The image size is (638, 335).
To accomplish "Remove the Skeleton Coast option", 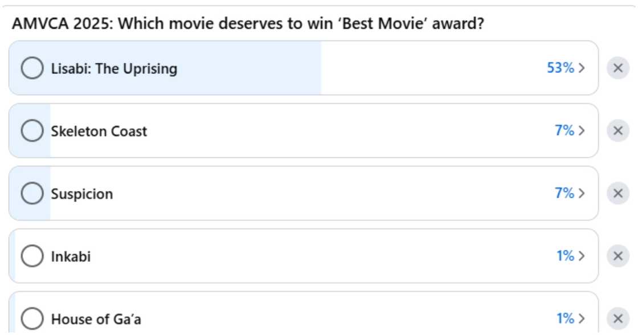I will point(618,130).
